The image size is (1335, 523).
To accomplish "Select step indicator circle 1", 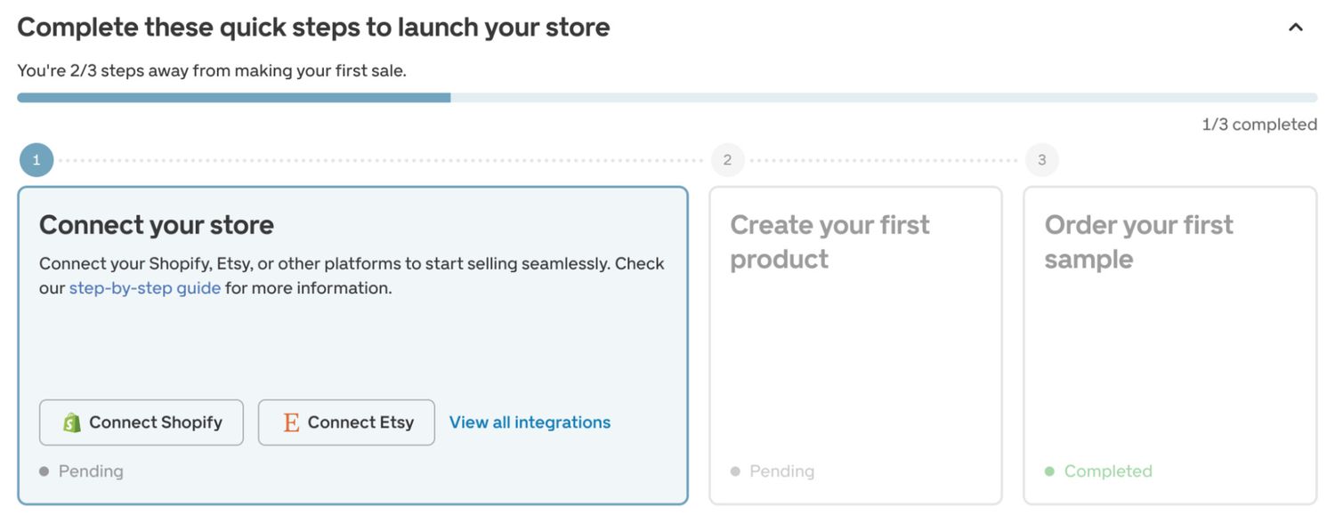I will (36, 159).
